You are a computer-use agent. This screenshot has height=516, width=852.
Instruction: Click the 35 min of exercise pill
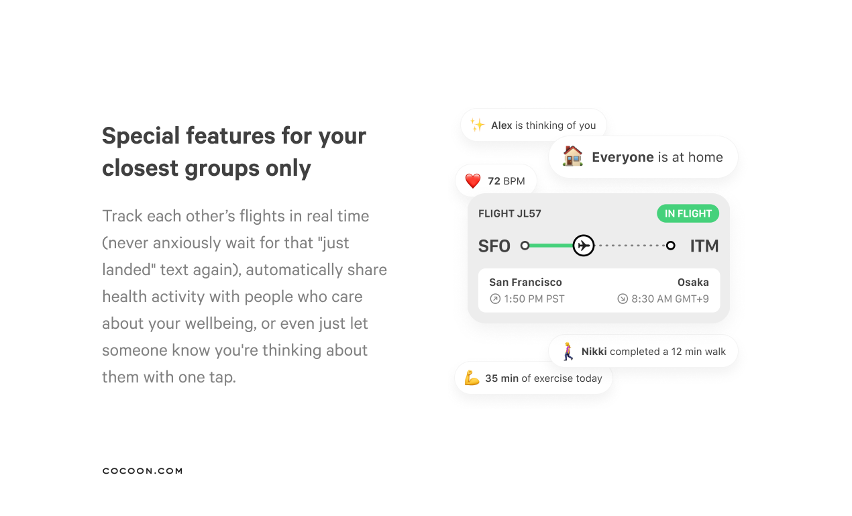534,378
